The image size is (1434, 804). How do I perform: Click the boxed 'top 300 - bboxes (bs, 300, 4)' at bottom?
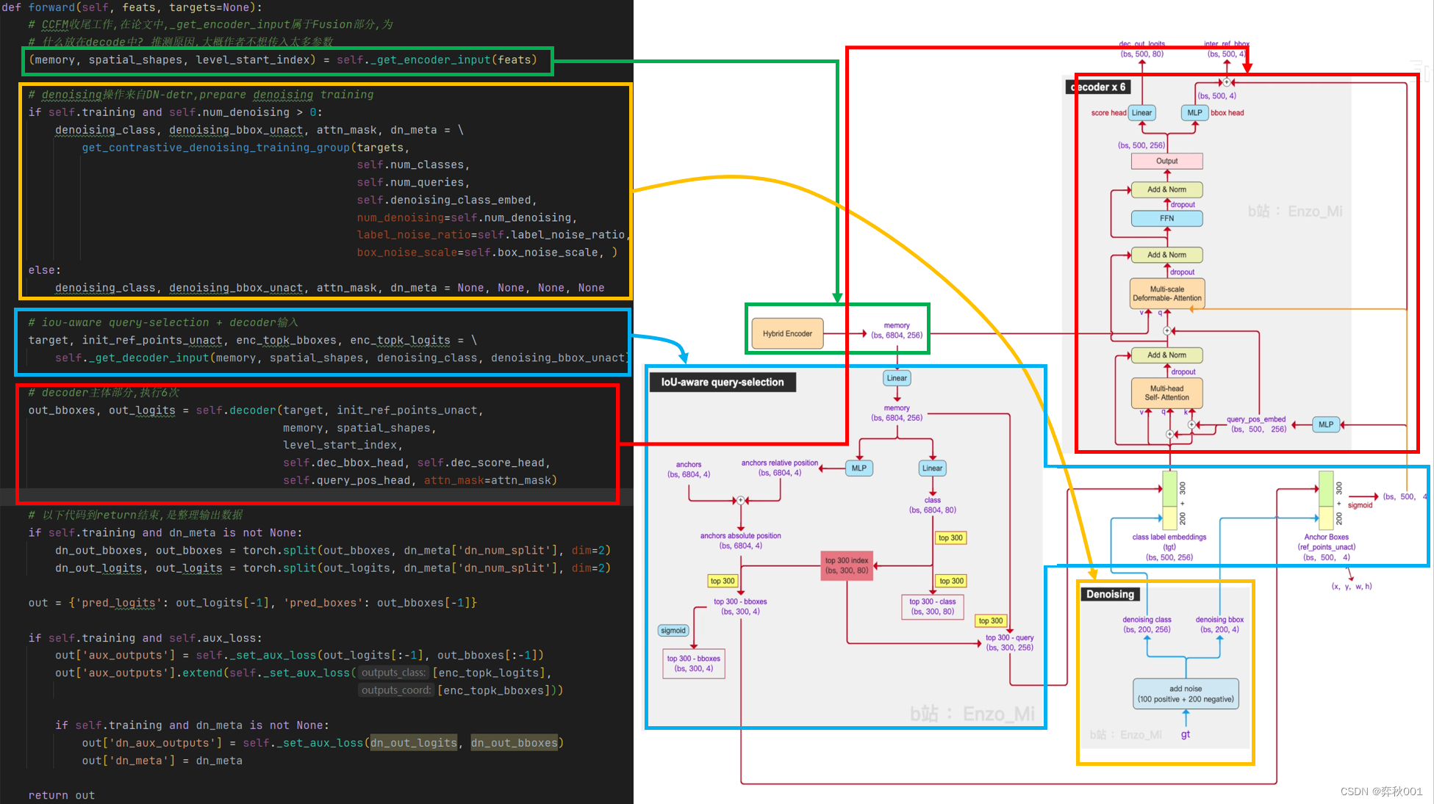pos(694,663)
